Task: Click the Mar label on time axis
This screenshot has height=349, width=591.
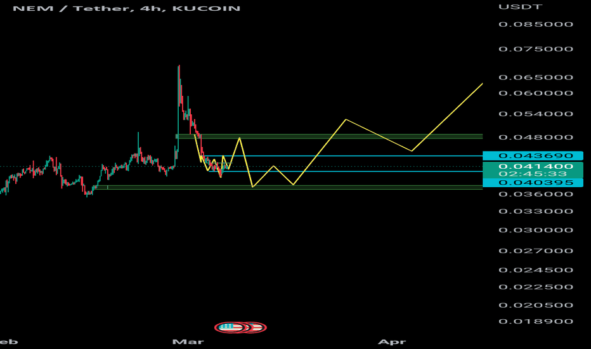Action: 188,342
